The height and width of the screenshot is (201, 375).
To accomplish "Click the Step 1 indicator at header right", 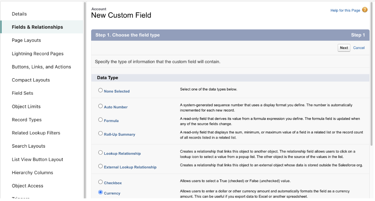I will (358, 35).
